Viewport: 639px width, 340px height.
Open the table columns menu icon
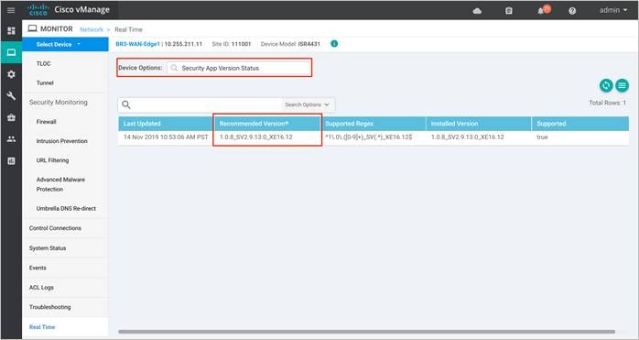622,85
